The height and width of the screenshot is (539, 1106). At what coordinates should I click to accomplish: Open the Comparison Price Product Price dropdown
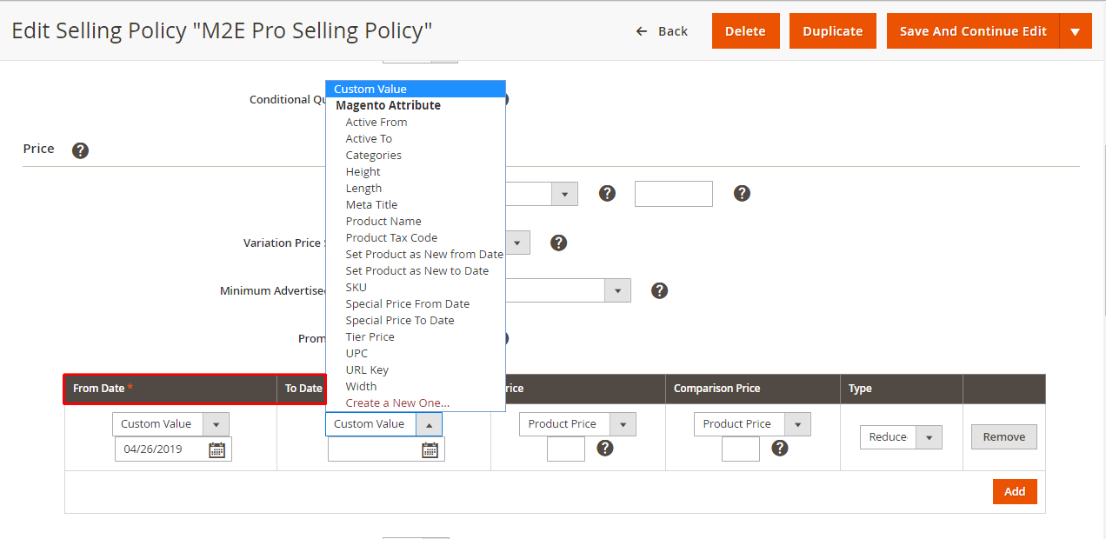[751, 424]
